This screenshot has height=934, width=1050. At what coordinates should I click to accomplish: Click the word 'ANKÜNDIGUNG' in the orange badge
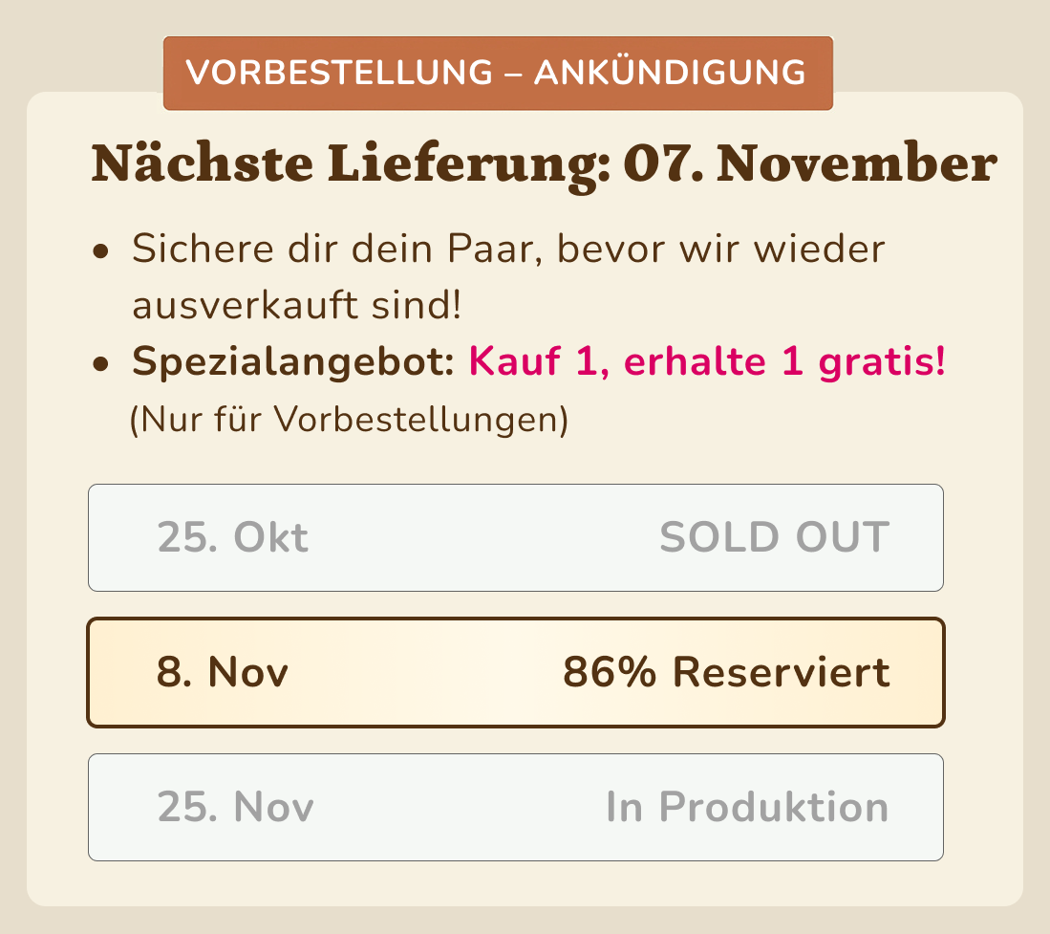pyautogui.click(x=669, y=74)
